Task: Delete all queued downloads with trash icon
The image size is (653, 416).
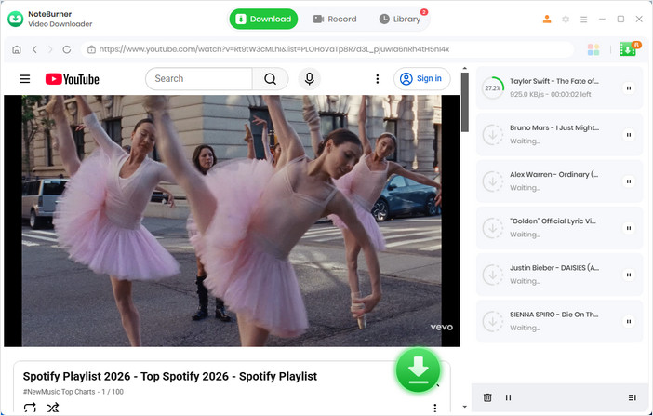Action: 487,397
